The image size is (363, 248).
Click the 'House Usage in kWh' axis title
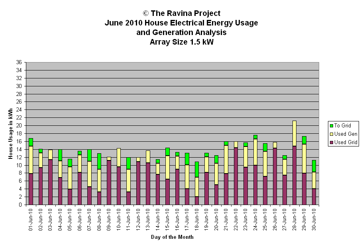(x=10, y=133)
